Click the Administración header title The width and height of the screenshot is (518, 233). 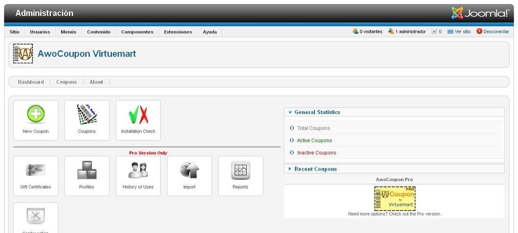point(44,13)
